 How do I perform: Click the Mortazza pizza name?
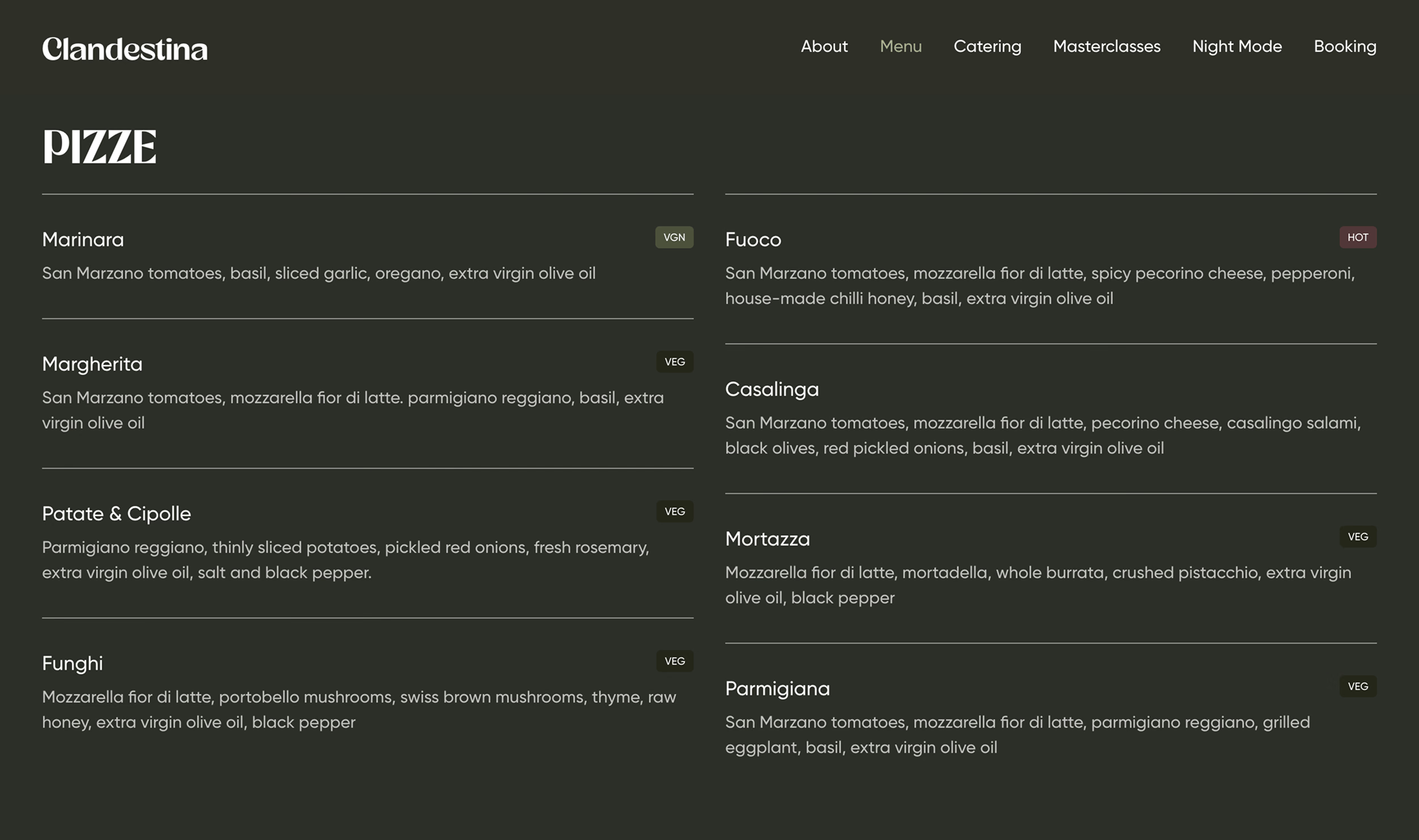(x=767, y=539)
